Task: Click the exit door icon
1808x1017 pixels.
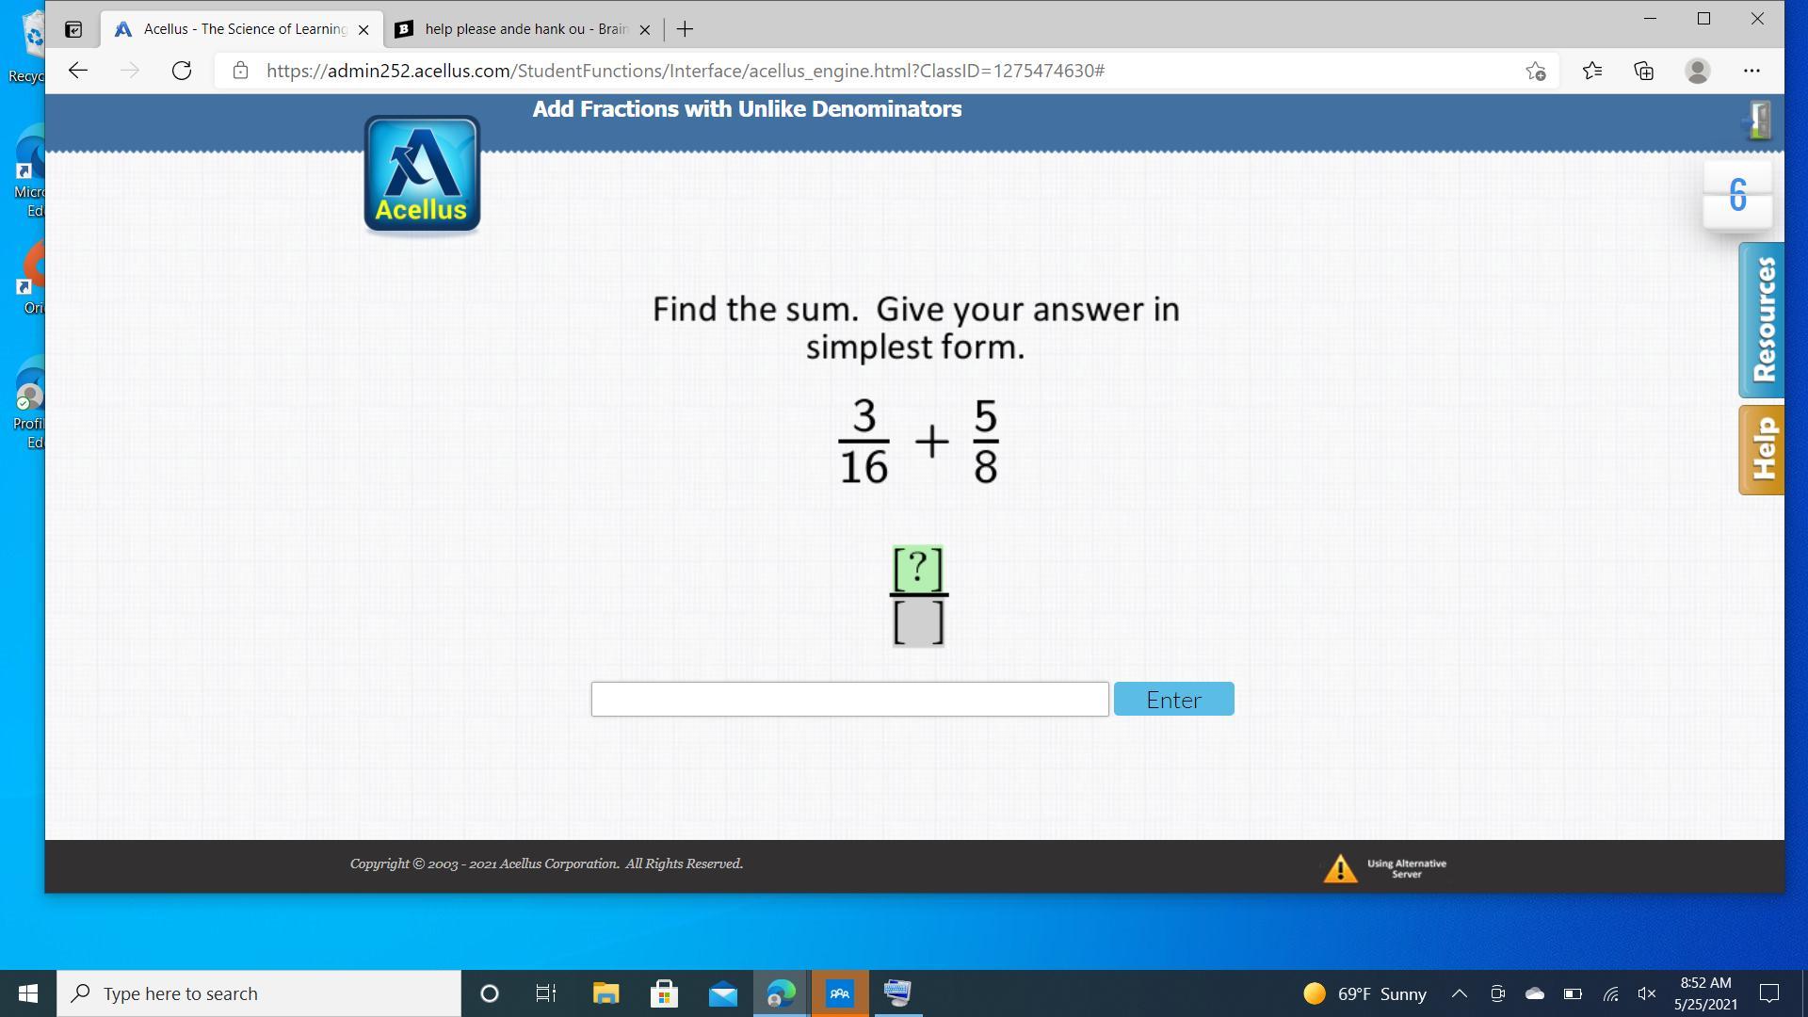Action: coord(1758,121)
